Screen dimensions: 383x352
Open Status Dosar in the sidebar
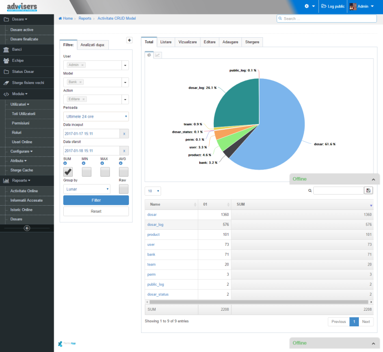tap(27, 72)
